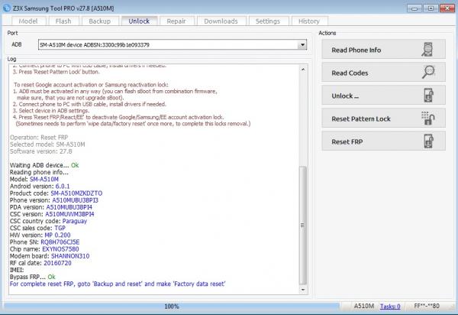The width and height of the screenshot is (458, 315).
Task: Click the padlock icon on Reset Pattern Lock
Action: (x=428, y=119)
